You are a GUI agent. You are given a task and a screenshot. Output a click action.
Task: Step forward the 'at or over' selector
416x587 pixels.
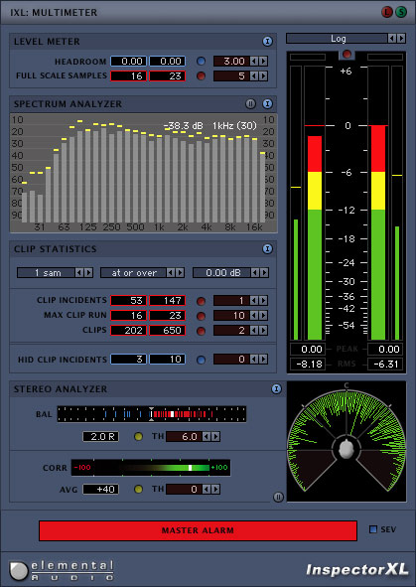(180, 272)
